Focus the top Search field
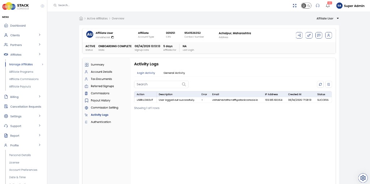Image resolution: width=370 pixels, height=184 pixels. click(x=64, y=5)
